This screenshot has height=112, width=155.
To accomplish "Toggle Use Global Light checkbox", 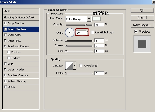I will click(x=92, y=32).
